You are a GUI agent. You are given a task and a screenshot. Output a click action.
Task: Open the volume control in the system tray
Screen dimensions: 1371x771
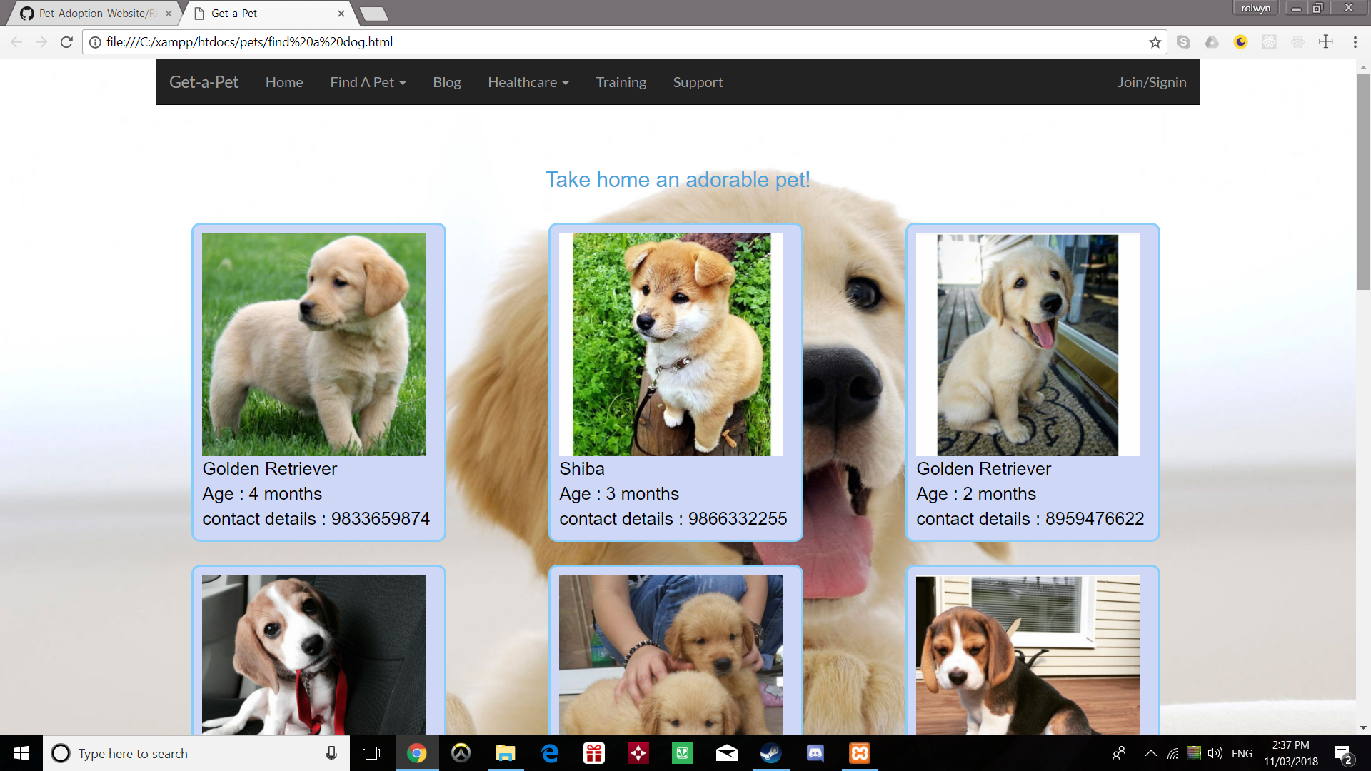tap(1215, 753)
